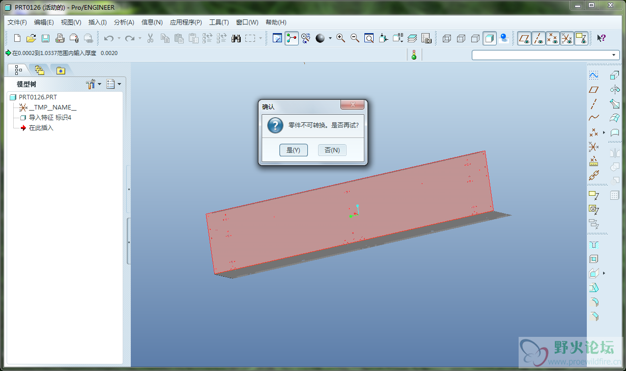
Task: Print the model using the printer icon
Action: (x=60, y=38)
